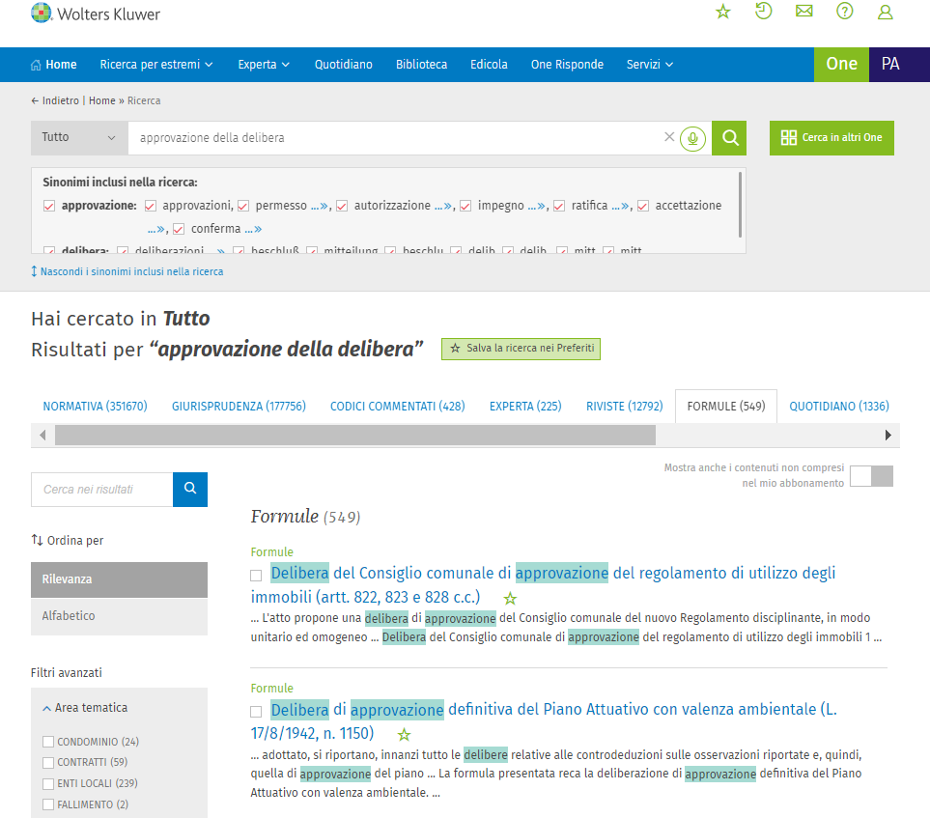Image resolution: width=930 pixels, height=818 pixels.
Task: Star the Piano Attuativo formula result
Action: 405,735
